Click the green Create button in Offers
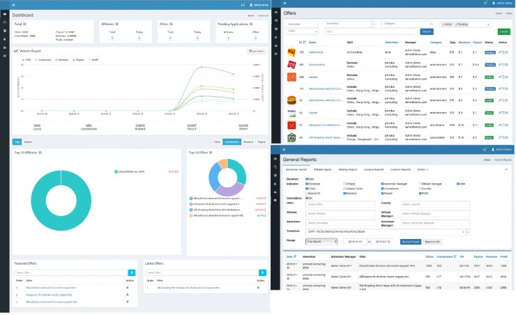 [x=504, y=31]
